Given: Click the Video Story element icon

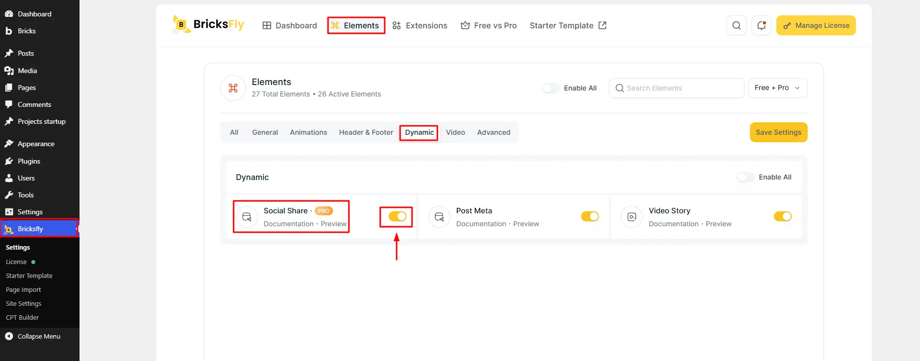Looking at the screenshot, I should (x=632, y=217).
